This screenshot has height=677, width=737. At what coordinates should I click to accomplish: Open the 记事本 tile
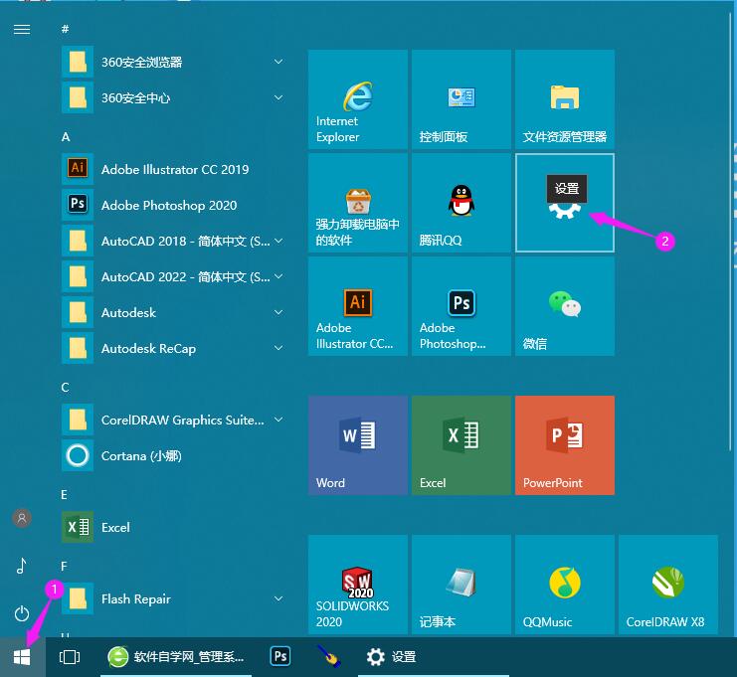pos(461,584)
